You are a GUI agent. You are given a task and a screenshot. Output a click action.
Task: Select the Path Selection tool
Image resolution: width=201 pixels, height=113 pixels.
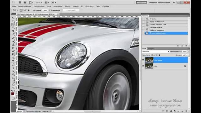tap(13, 71)
